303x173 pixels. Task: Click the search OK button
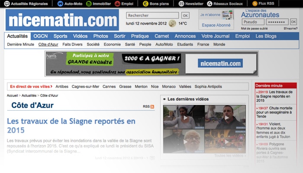pos(185,16)
